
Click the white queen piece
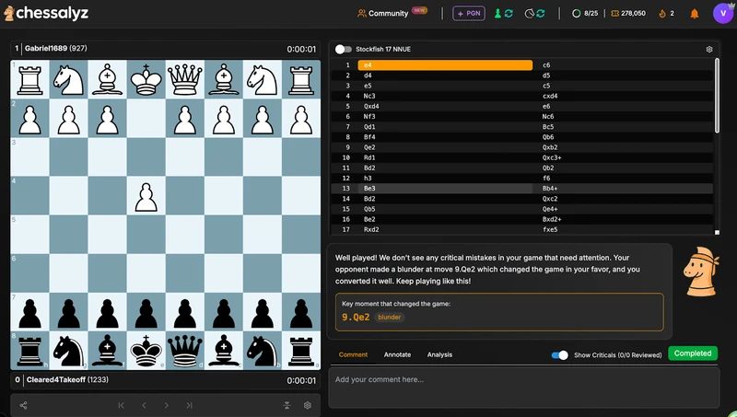tap(185, 80)
